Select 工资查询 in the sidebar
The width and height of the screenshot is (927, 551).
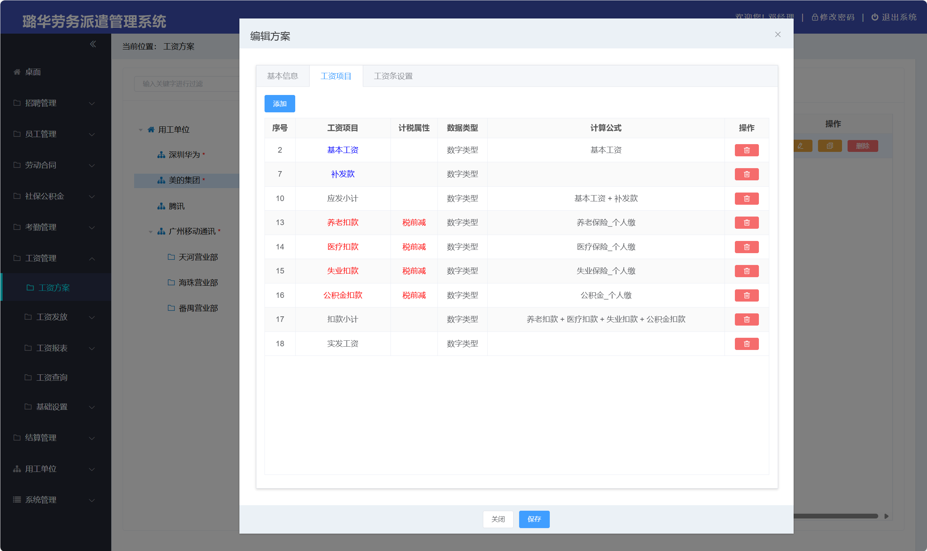coord(52,377)
